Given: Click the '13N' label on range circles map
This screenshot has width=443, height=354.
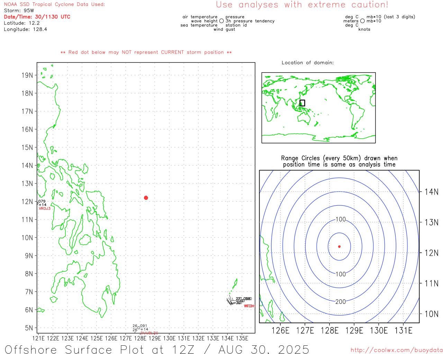Looking at the screenshot, I should pyautogui.click(x=432, y=222).
